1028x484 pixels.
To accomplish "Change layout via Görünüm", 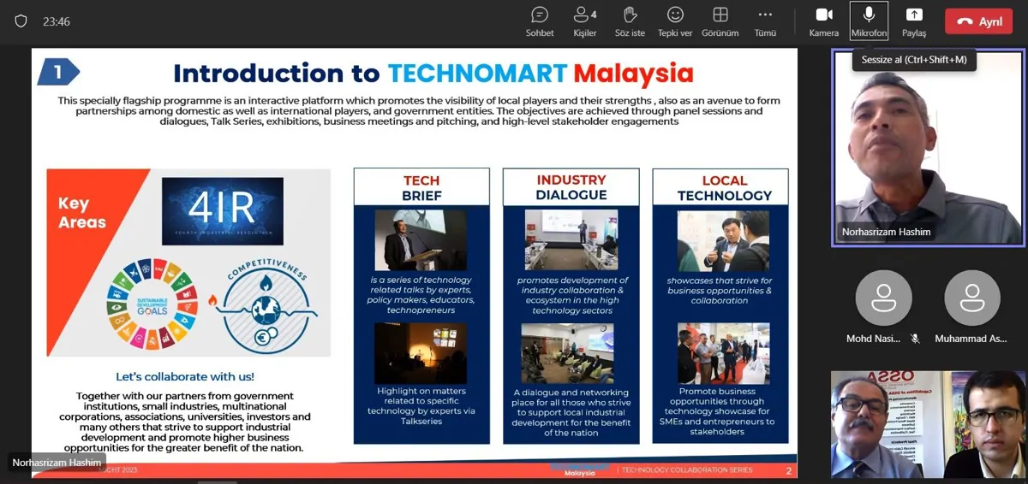I will (x=720, y=22).
